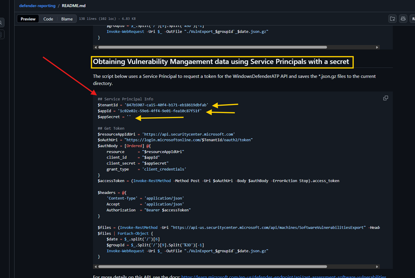Click right arrow of lower code scrollbar
This screenshot has width=415, height=278.
[377, 267]
